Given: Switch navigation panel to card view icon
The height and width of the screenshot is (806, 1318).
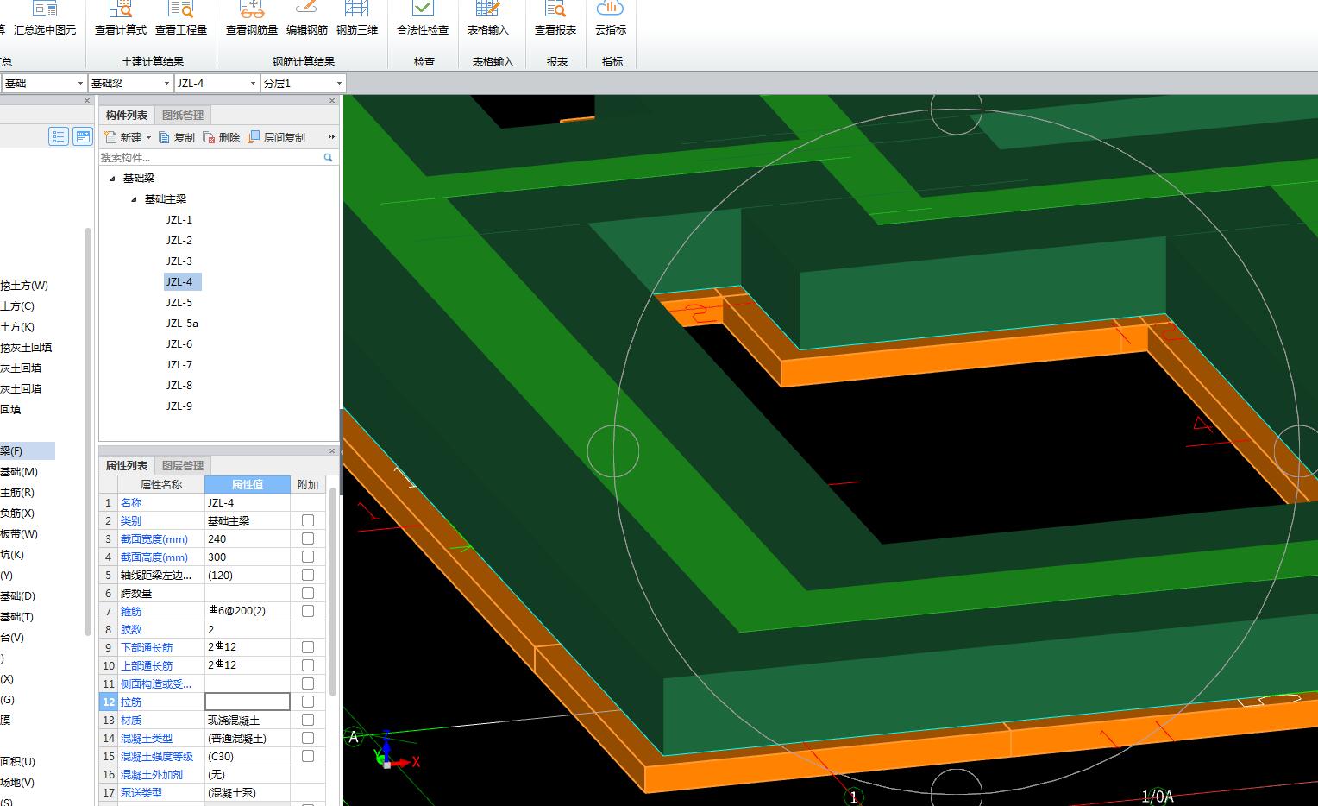Looking at the screenshot, I should point(83,136).
